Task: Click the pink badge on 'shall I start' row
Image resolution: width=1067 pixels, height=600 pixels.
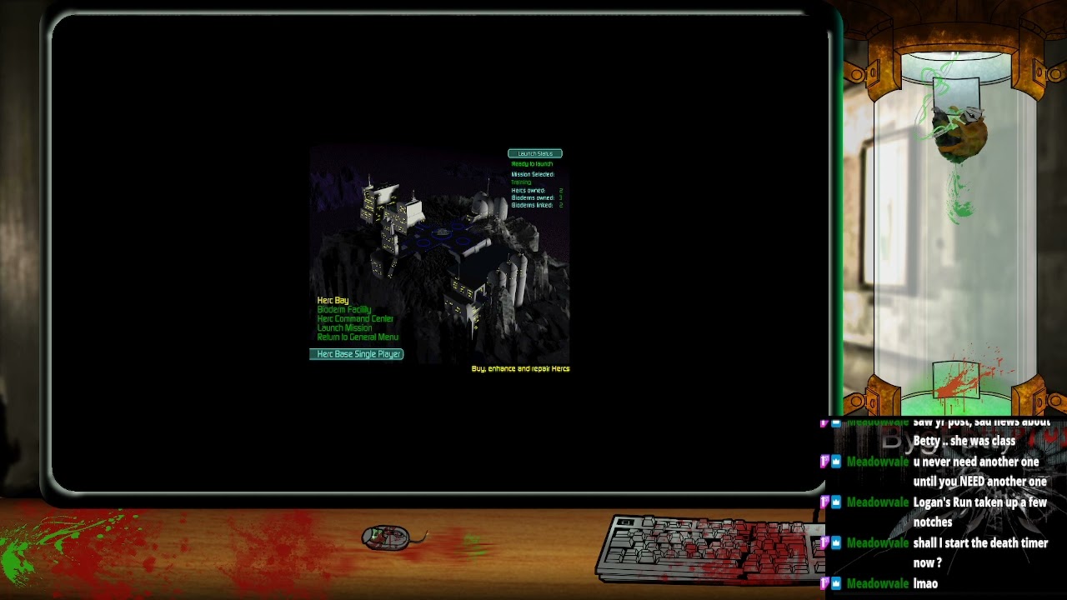Action: pos(824,543)
